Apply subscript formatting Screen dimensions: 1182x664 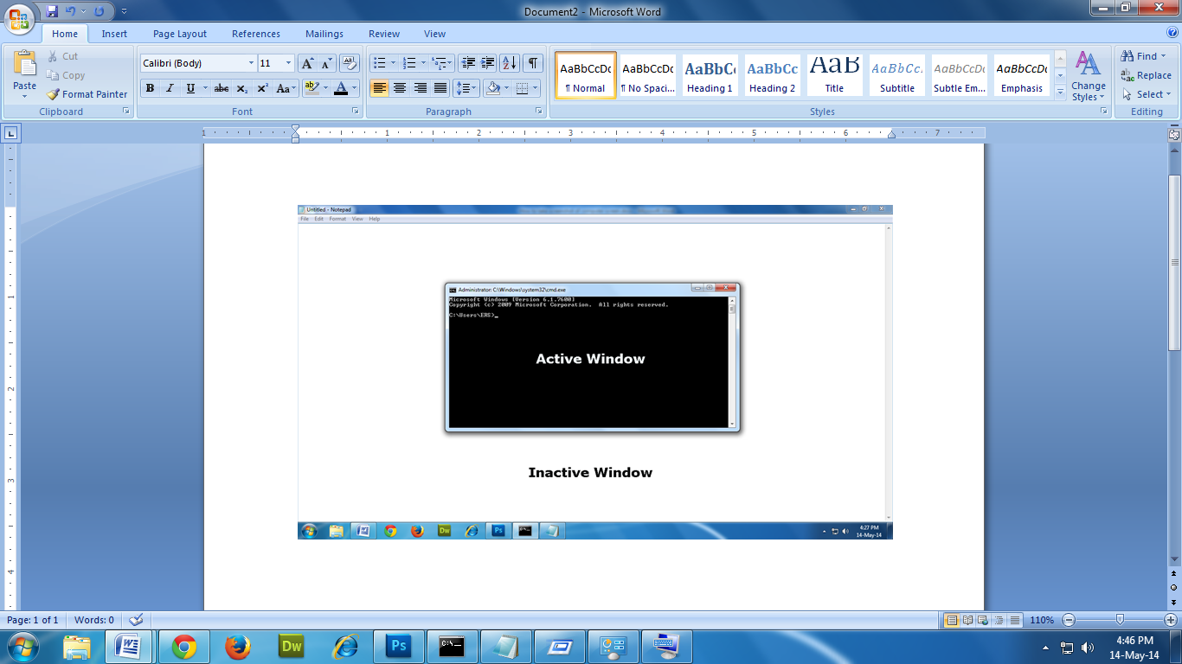pos(241,88)
